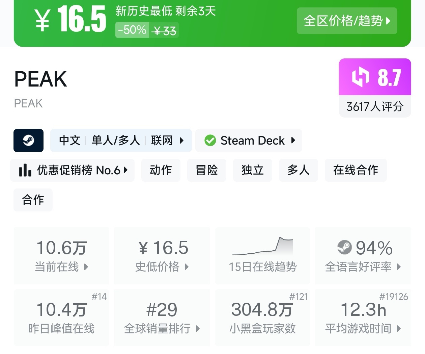
Task: Open 平均游戏时间 12.3h details
Action: [363, 318]
